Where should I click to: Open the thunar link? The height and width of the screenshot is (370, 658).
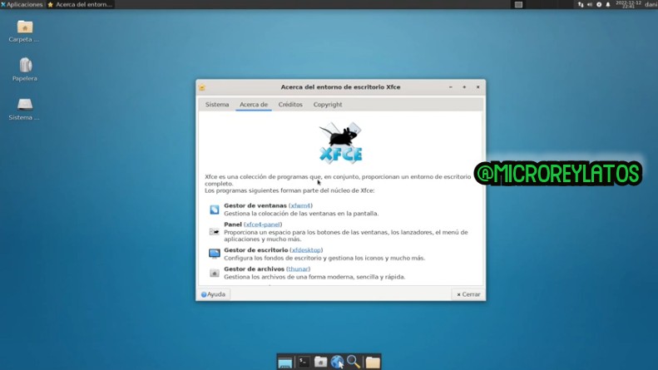coord(299,269)
